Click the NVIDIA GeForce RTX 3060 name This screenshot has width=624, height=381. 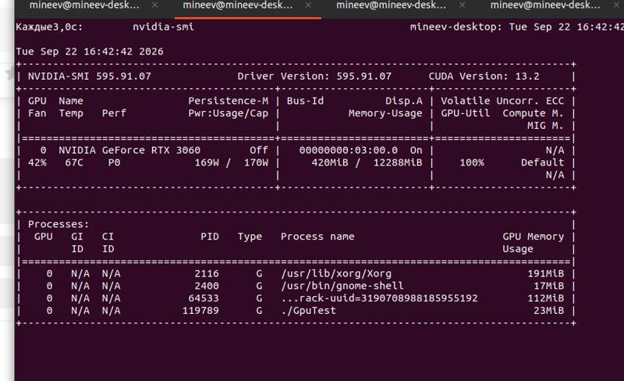(129, 150)
